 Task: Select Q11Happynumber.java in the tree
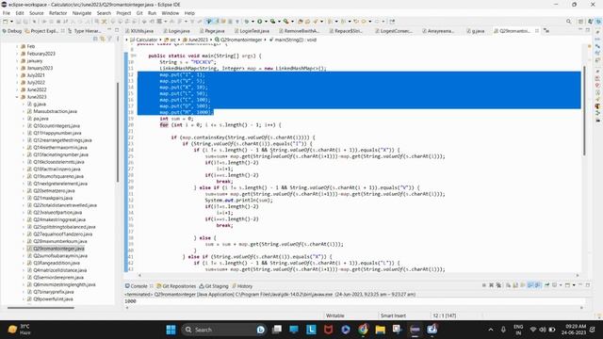pyautogui.click(x=57, y=133)
